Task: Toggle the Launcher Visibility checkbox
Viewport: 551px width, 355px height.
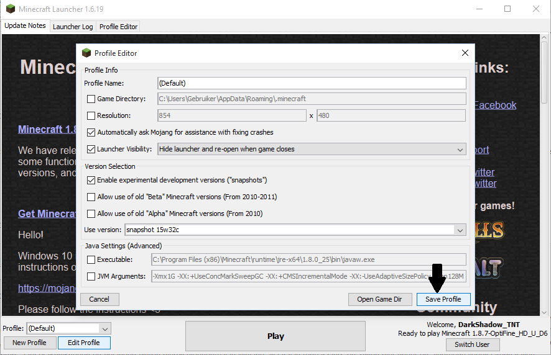Action: (91, 149)
